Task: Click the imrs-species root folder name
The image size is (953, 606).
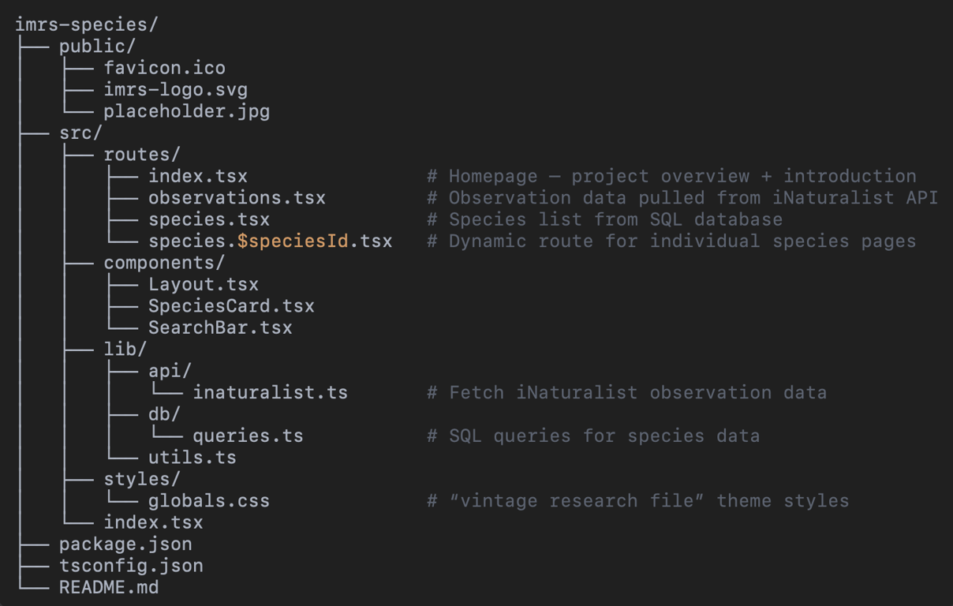Action: 86,24
